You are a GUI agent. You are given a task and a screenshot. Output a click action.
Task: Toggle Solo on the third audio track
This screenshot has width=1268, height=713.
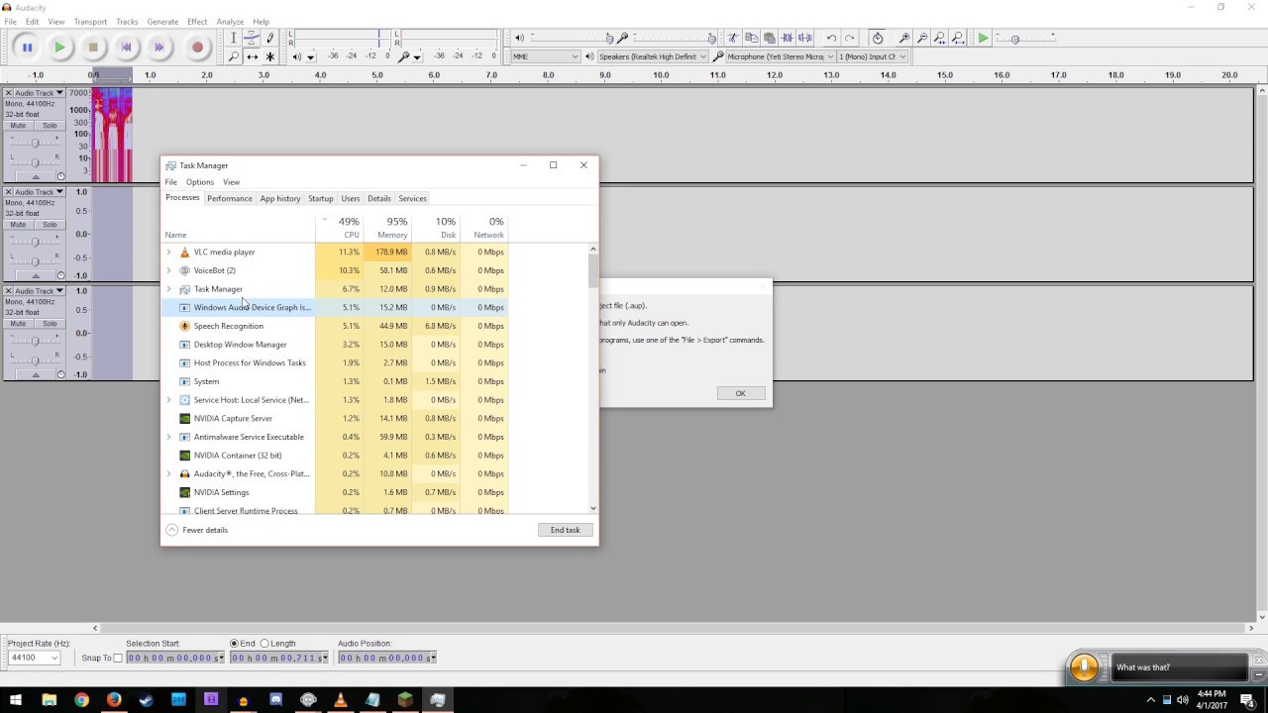pos(50,324)
